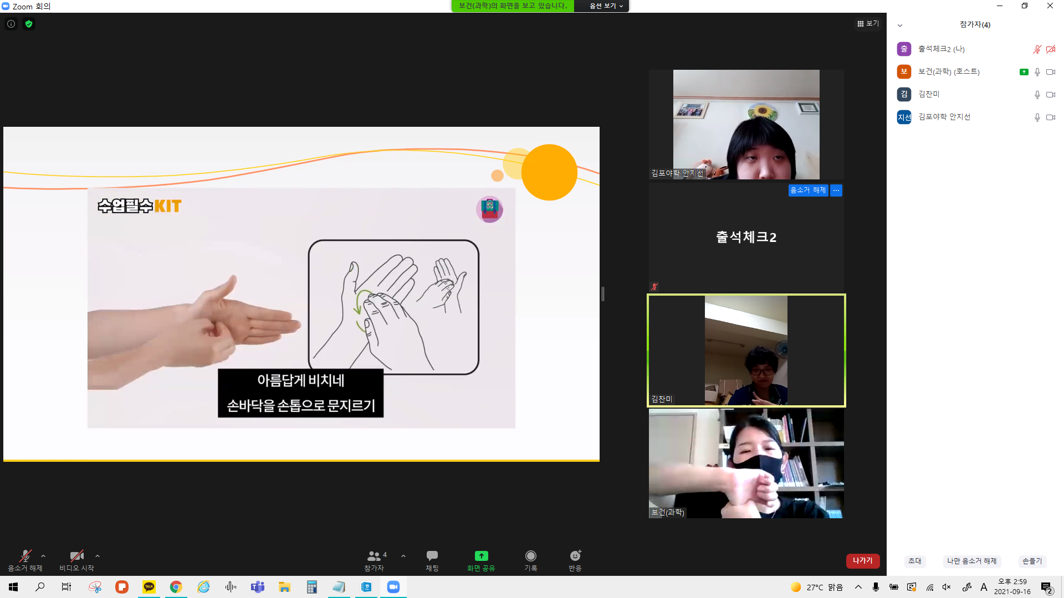
Task: Click camera icon for 김찬미 participant row
Action: click(1051, 95)
